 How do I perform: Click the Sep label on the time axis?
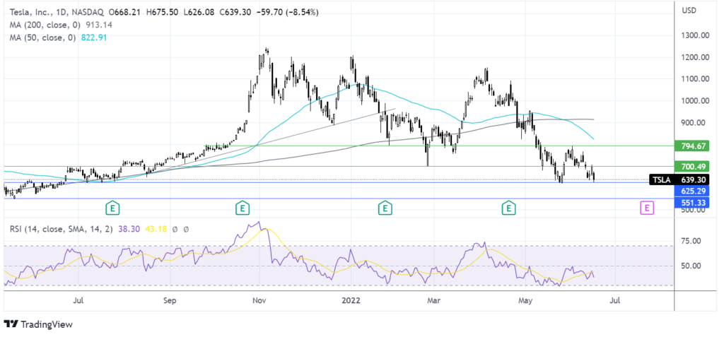[170, 302]
